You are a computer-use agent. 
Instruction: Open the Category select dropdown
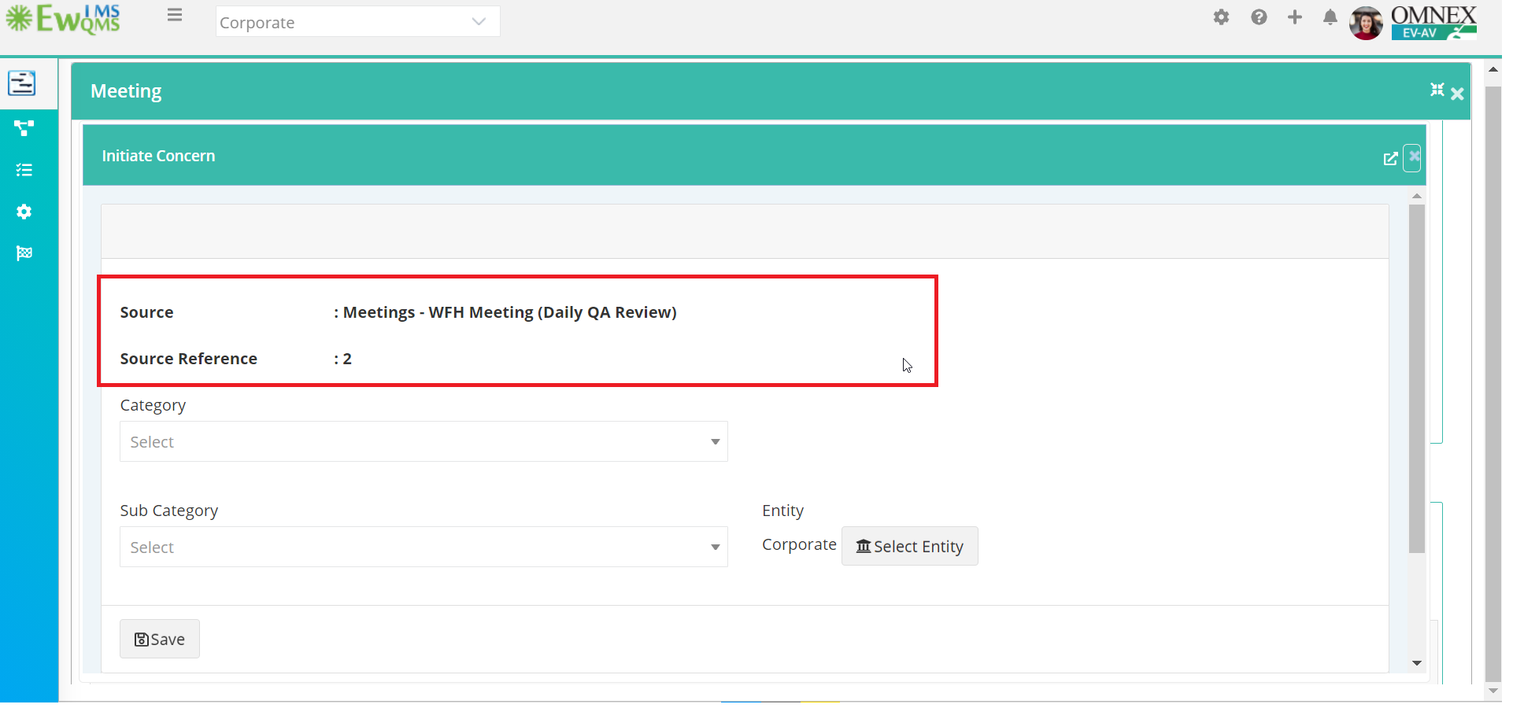[424, 441]
